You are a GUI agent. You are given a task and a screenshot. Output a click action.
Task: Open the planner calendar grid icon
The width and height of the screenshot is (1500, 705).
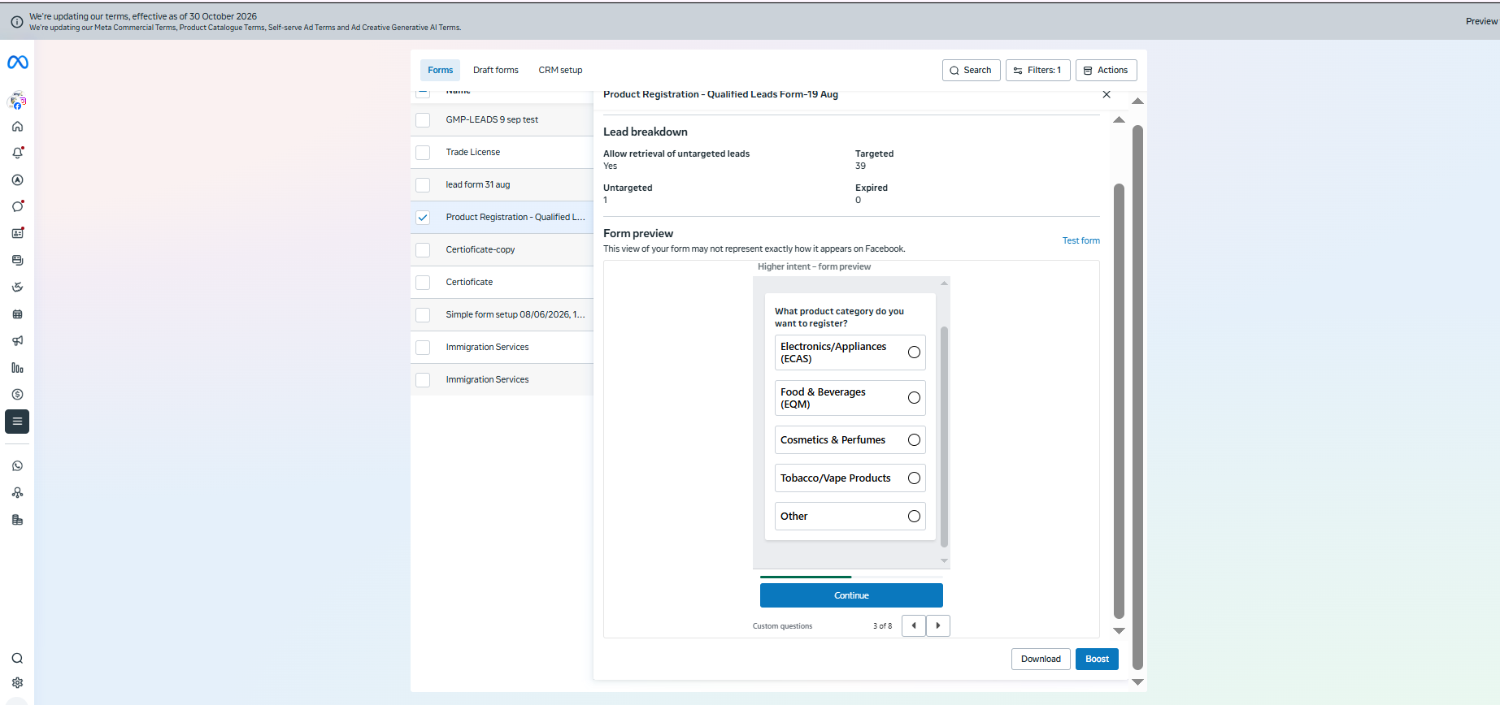click(x=17, y=314)
